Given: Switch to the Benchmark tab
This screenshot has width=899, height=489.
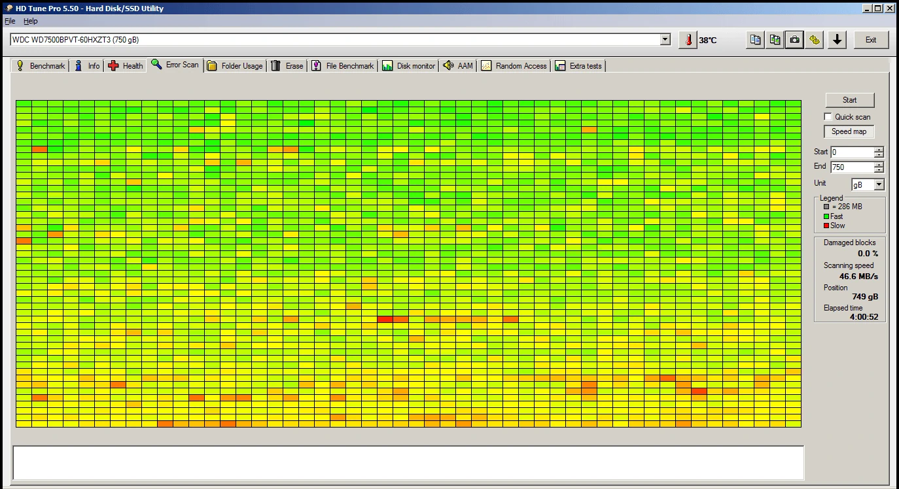Looking at the screenshot, I should click(x=41, y=65).
